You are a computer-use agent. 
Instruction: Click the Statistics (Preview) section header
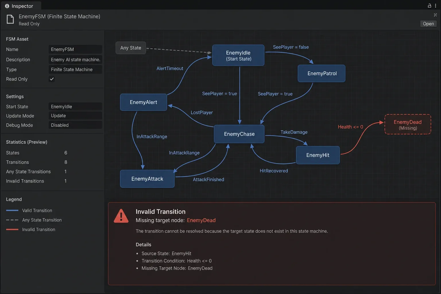pyautogui.click(x=27, y=142)
